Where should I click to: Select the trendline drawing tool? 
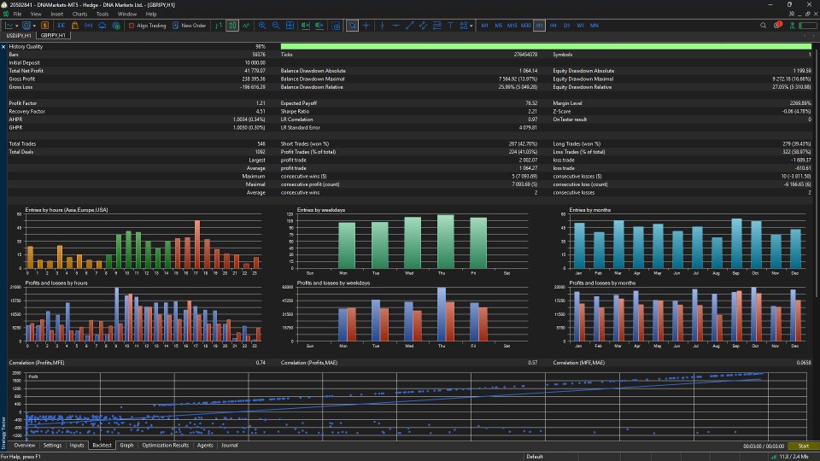[x=409, y=26]
